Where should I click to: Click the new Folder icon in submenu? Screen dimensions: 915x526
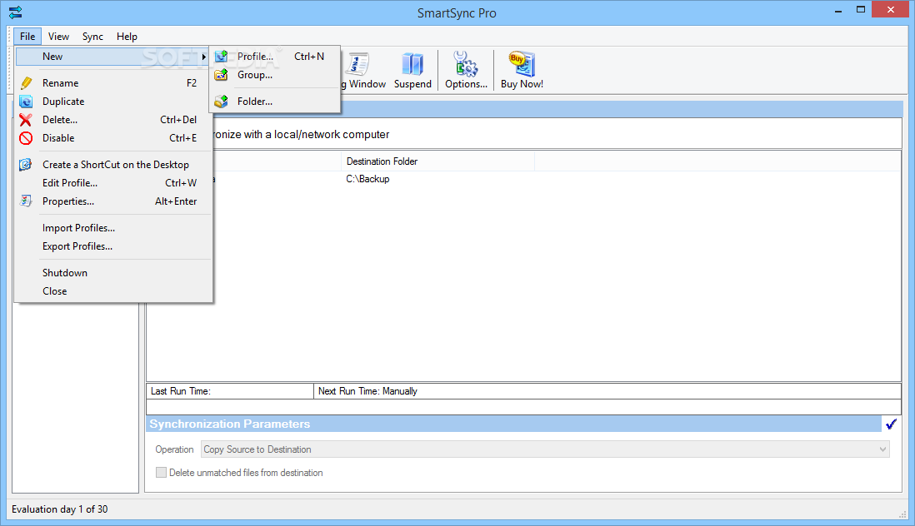pyautogui.click(x=221, y=102)
